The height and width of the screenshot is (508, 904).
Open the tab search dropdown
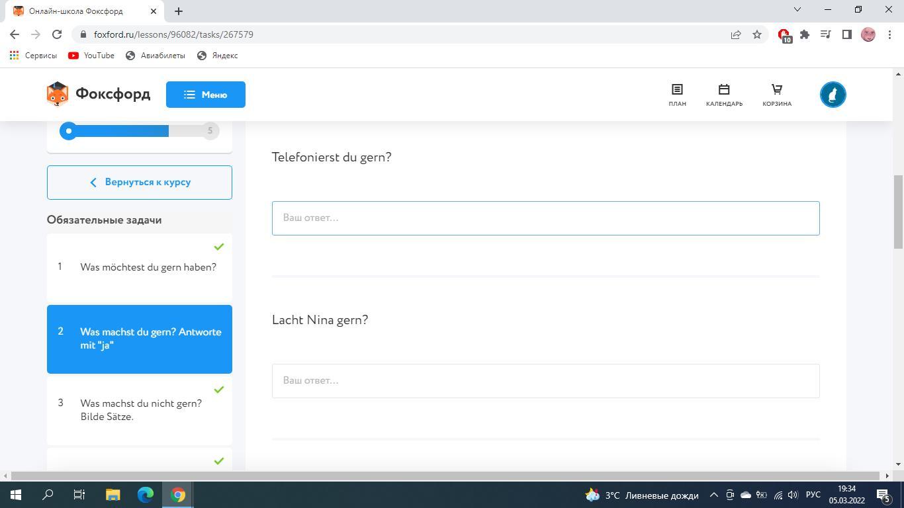[x=797, y=9]
